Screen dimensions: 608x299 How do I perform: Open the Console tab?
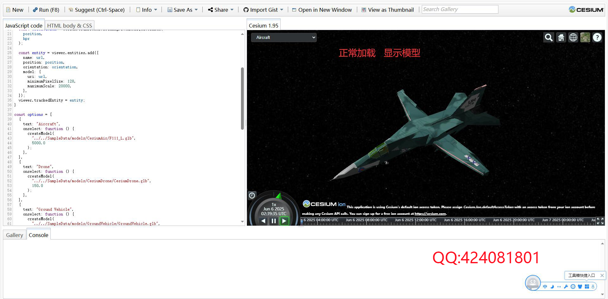[39, 235]
